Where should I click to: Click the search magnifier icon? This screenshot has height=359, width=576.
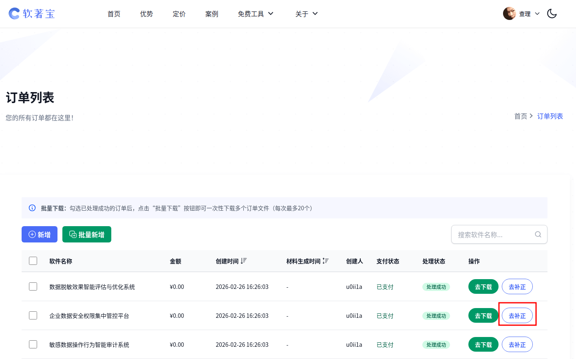538,234
